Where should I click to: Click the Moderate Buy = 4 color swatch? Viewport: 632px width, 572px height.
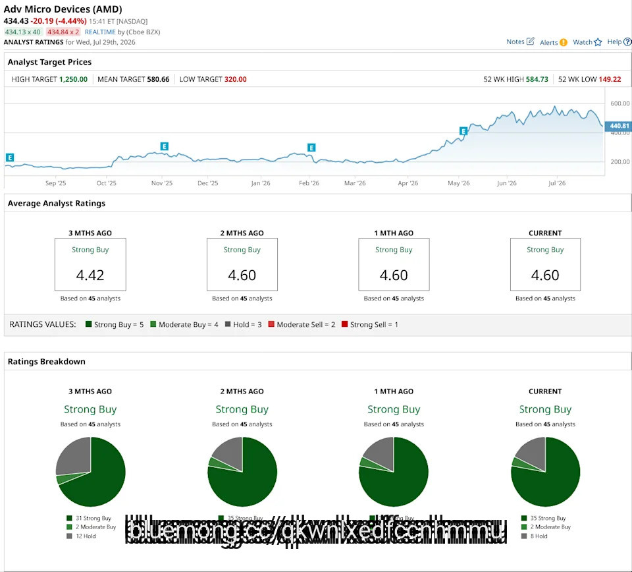click(153, 324)
